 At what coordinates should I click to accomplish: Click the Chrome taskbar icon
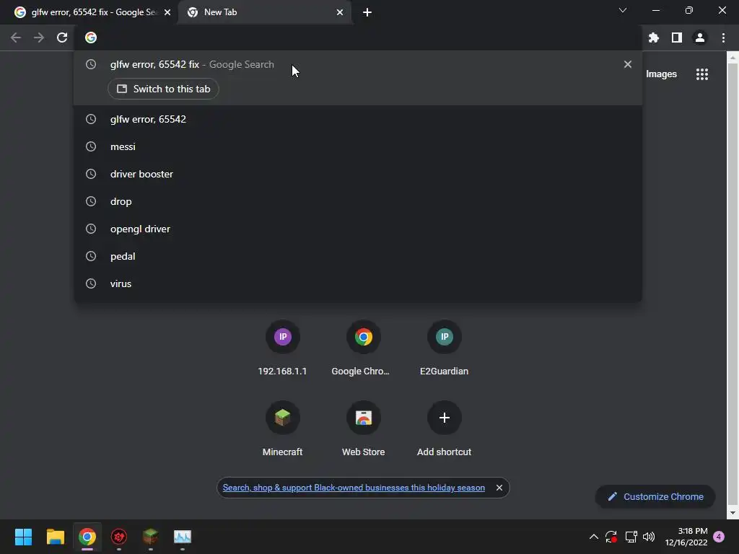pyautogui.click(x=87, y=537)
